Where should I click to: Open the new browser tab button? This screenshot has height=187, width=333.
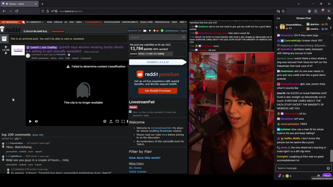(x=42, y=4)
